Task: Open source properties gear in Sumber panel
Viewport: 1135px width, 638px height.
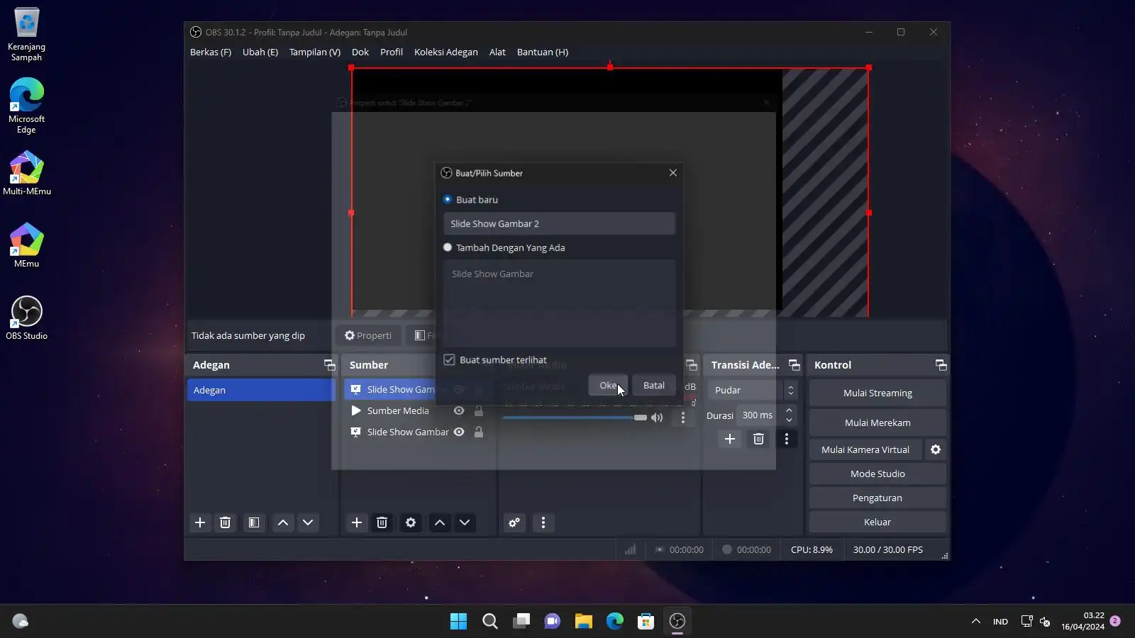Action: (411, 522)
